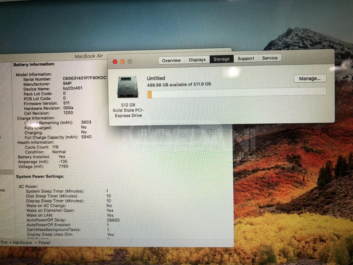Screen dimensions: 353x265
Task: Switch to the Overview tab
Action: pyautogui.click(x=171, y=60)
